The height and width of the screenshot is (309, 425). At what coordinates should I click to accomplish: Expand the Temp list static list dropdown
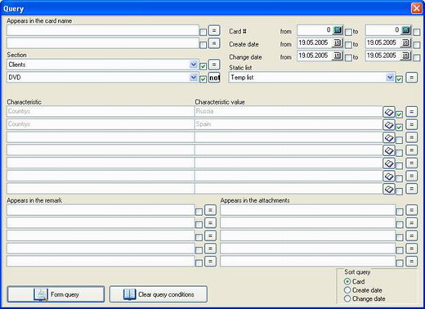390,78
